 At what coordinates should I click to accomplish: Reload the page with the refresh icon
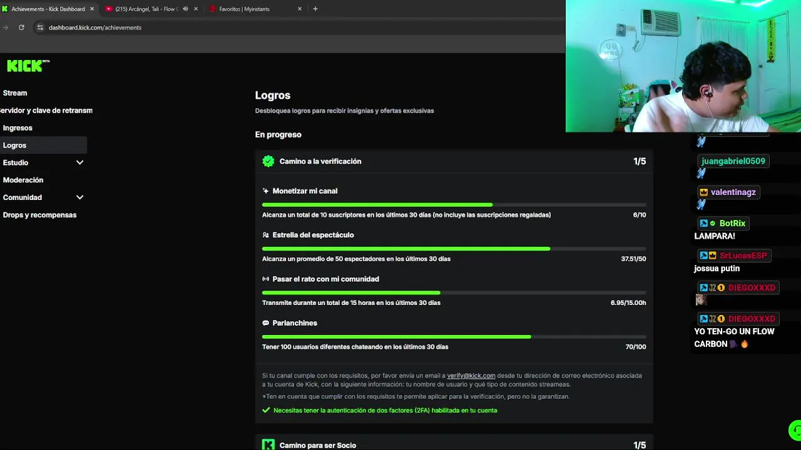point(21,27)
